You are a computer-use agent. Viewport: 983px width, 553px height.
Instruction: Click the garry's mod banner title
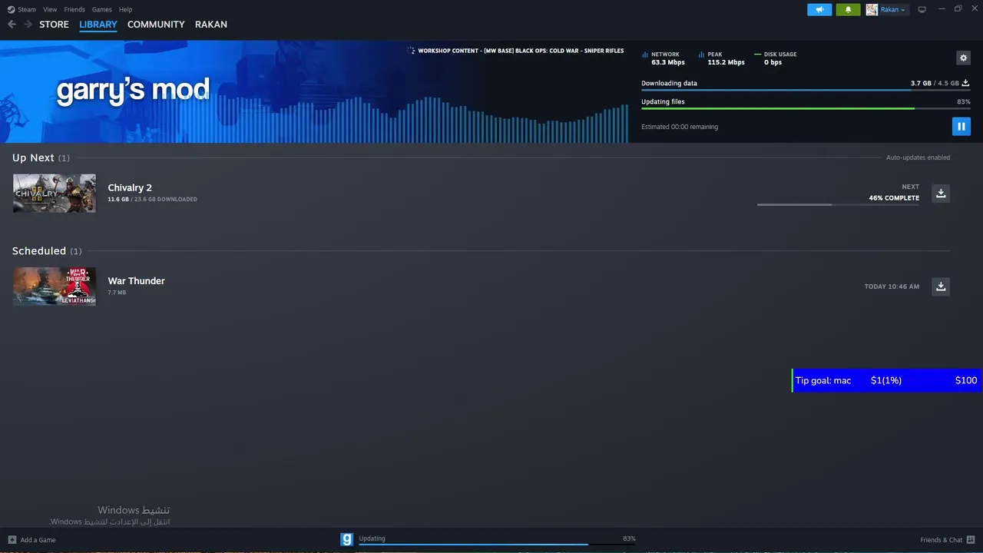[x=132, y=91]
